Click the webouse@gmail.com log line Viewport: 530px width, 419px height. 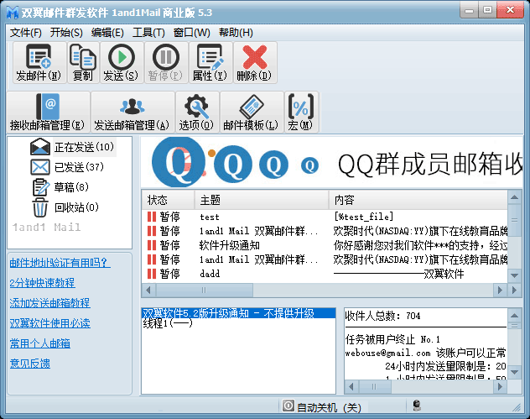click(x=425, y=353)
